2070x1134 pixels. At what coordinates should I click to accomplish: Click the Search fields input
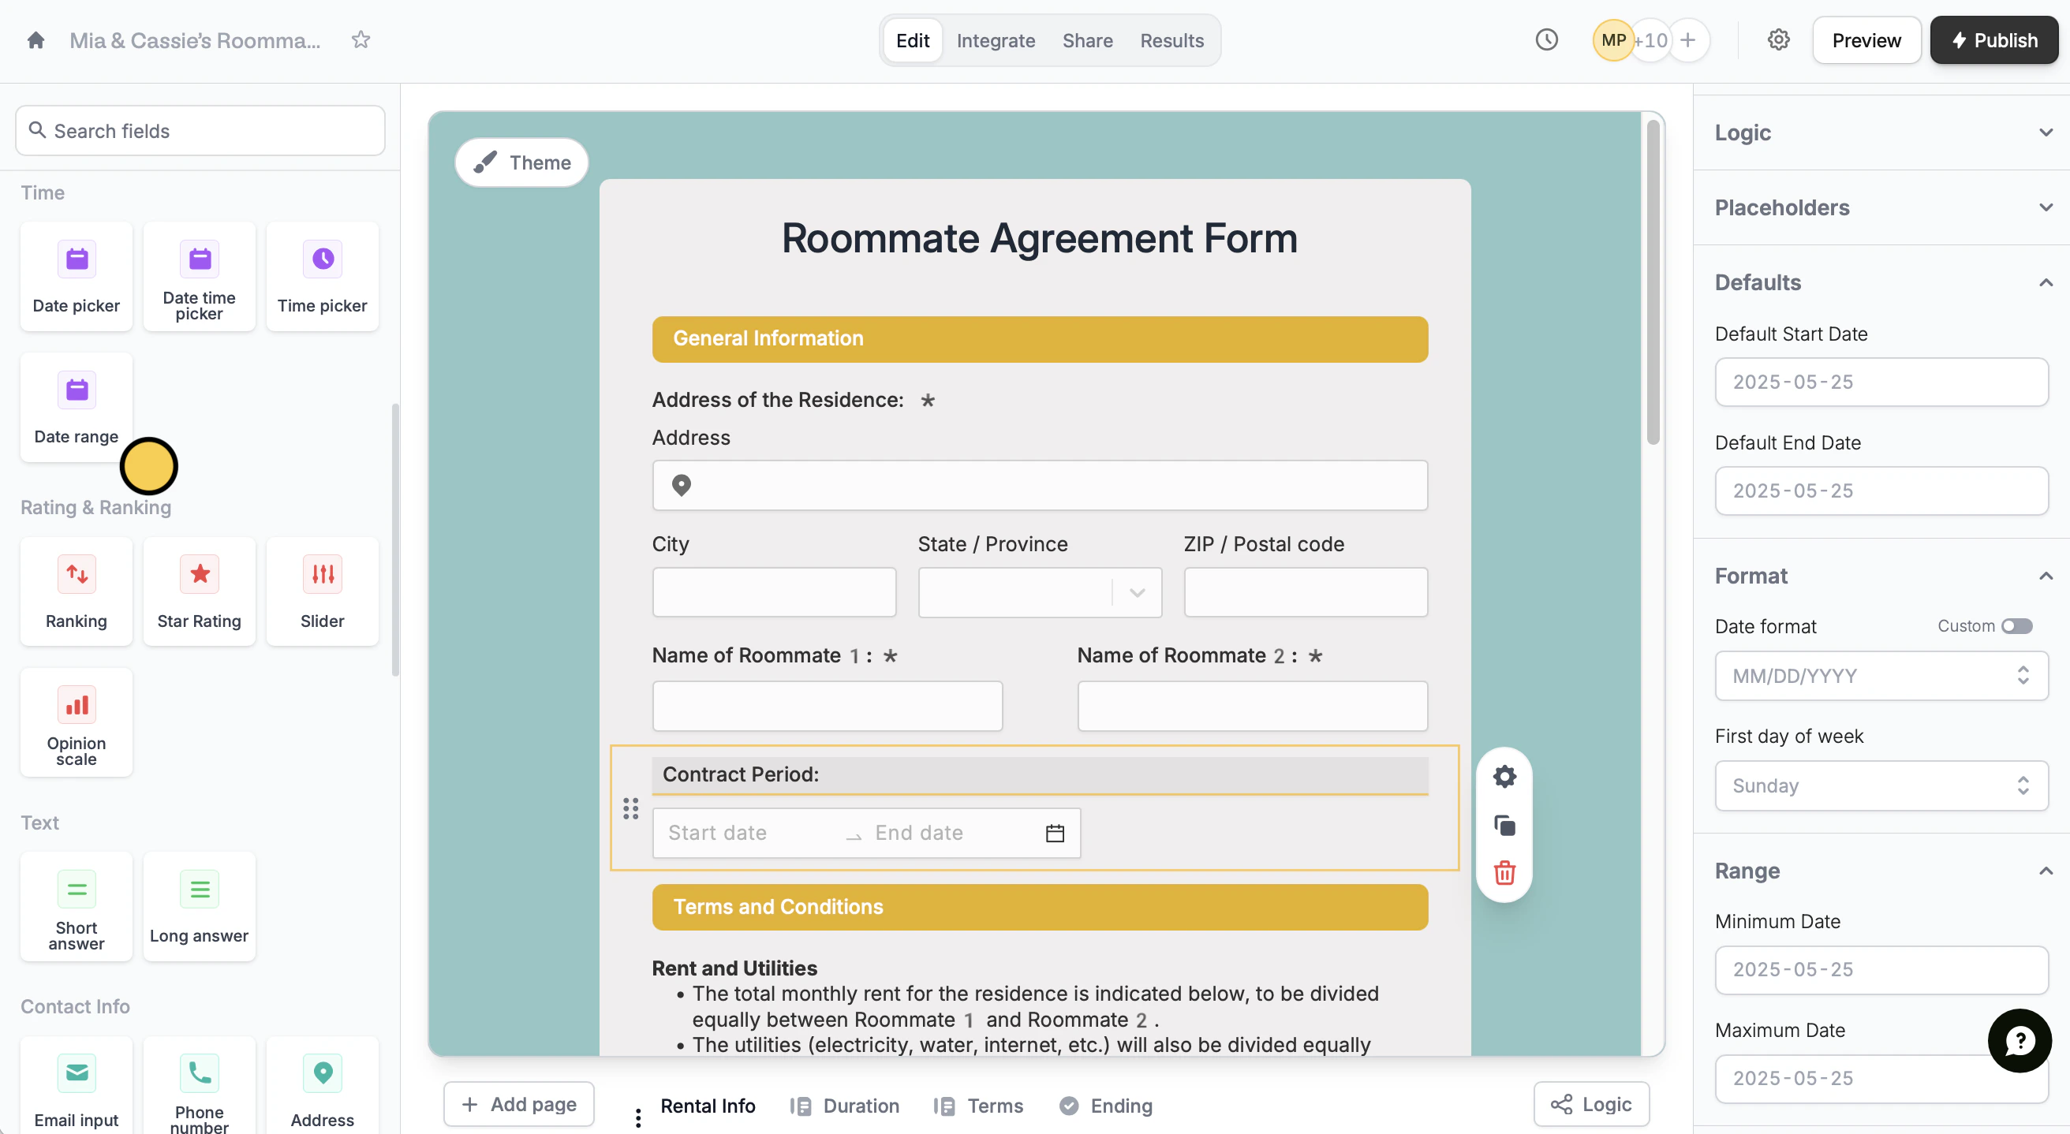click(200, 131)
